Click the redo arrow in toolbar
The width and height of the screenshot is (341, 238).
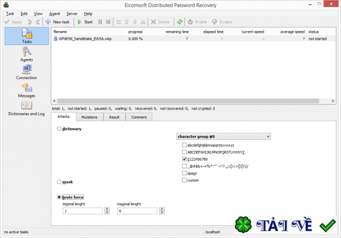coord(38,22)
